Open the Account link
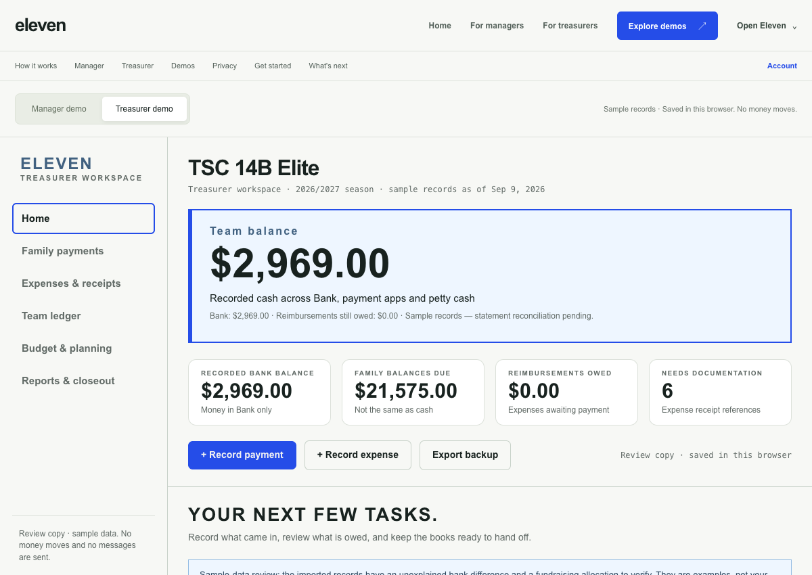Viewport: 812px width, 575px height. 782,66
